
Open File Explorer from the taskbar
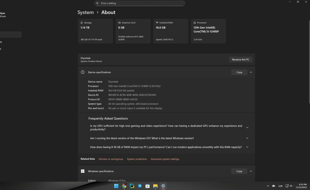coord(155,186)
